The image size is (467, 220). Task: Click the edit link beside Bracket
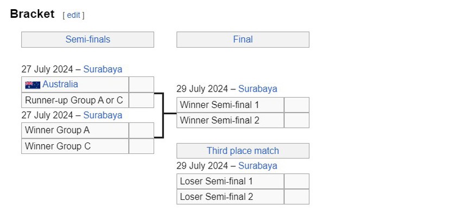pyautogui.click(x=73, y=15)
